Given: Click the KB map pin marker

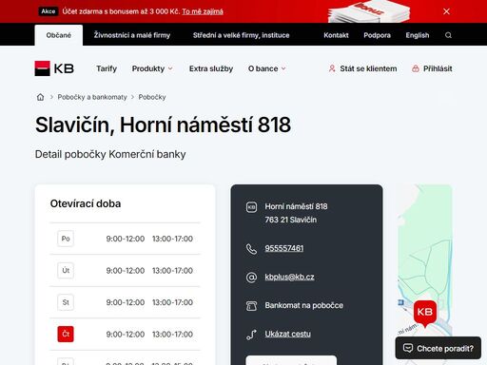Looking at the screenshot, I should [425, 314].
